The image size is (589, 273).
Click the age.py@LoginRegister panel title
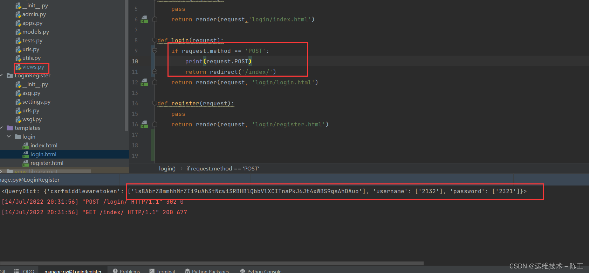(x=30, y=180)
